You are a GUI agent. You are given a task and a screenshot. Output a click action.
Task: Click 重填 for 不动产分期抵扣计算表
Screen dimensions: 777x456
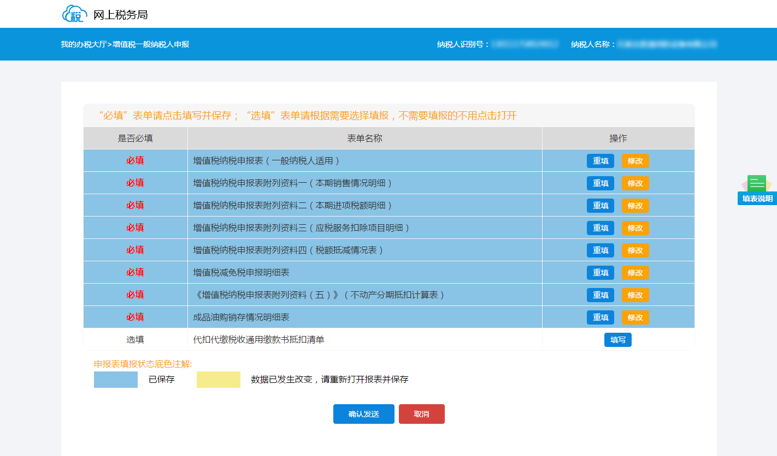pos(600,295)
